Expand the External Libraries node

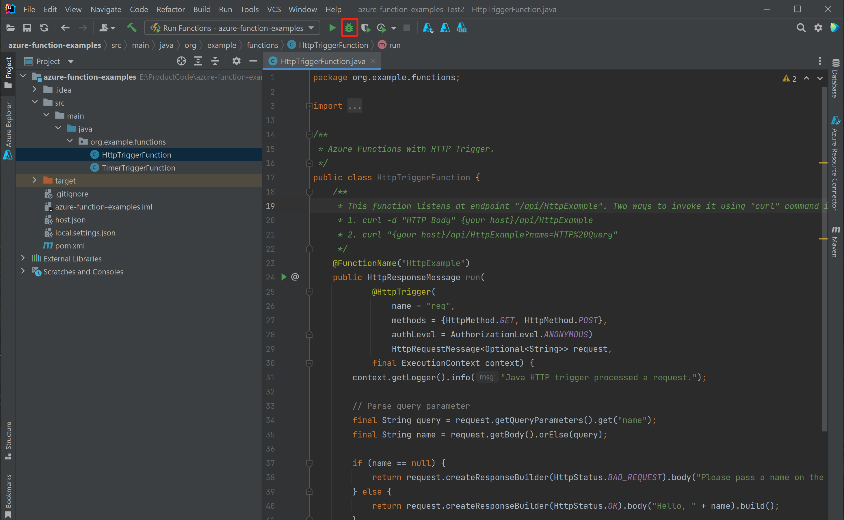tap(23, 258)
